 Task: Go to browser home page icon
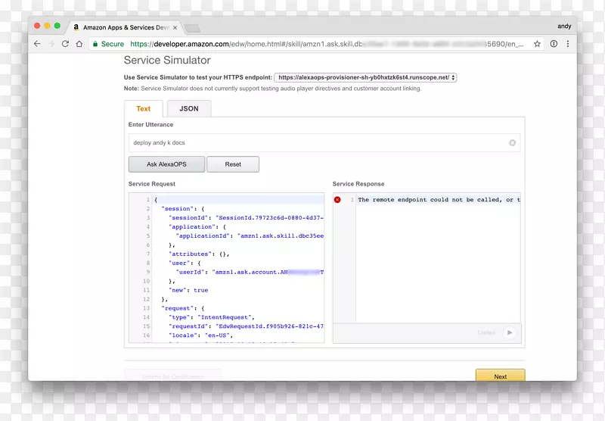coord(79,44)
